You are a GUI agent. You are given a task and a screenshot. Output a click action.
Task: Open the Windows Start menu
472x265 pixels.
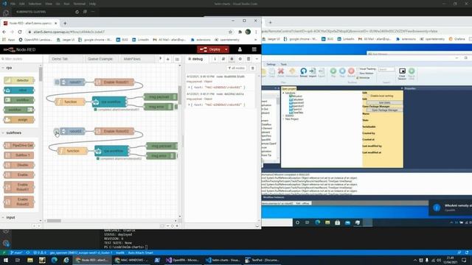5,260
